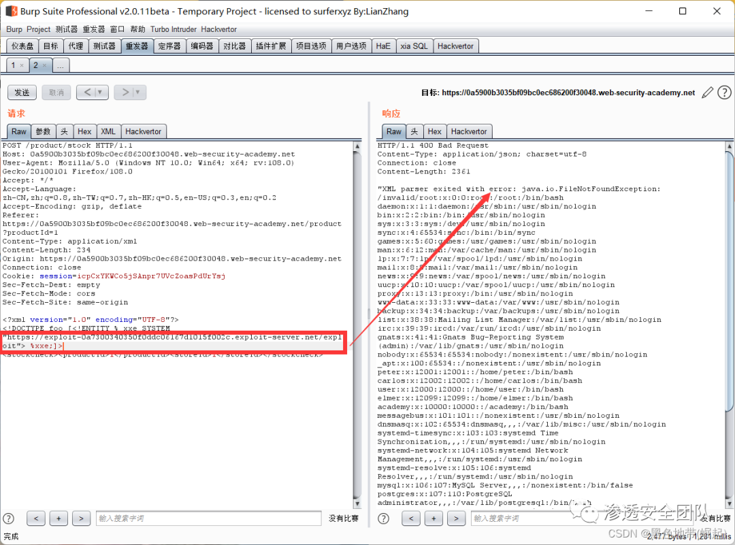Switch to 定序器 sequencer tab
Image resolution: width=735 pixels, height=545 pixels.
[169, 46]
